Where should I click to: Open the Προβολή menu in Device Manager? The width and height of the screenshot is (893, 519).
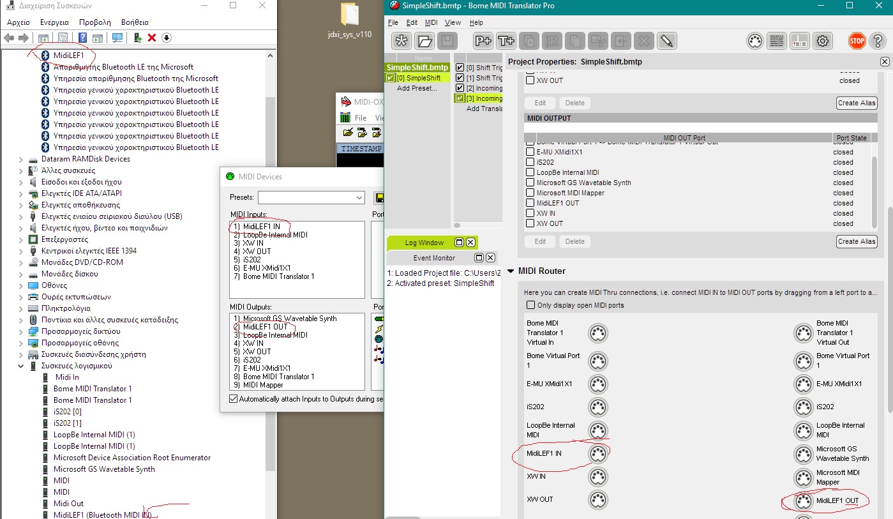click(94, 22)
